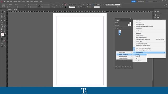Image resolution: width=168 pixels, height=94 pixels.
Task: Select the Scissors tool
Action: tap(2, 25)
